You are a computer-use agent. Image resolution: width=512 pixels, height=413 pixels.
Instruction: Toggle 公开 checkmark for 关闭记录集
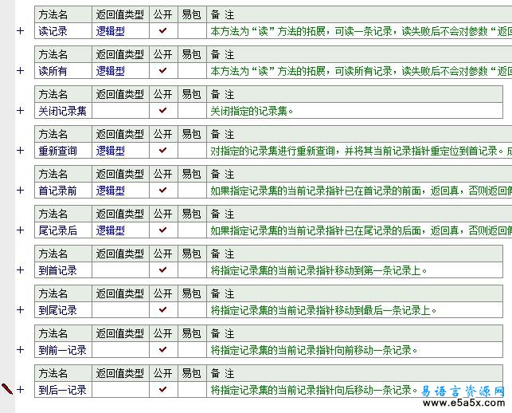click(x=163, y=111)
